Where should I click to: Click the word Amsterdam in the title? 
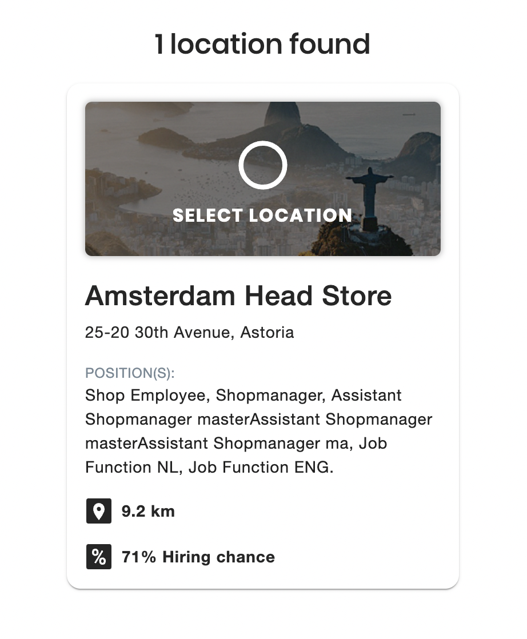pyautogui.click(x=160, y=296)
